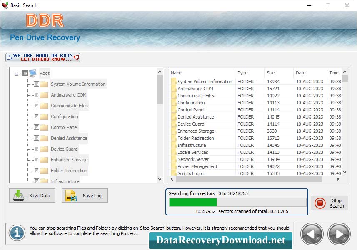Toggle Antimalware COM checkbox

coord(36,94)
